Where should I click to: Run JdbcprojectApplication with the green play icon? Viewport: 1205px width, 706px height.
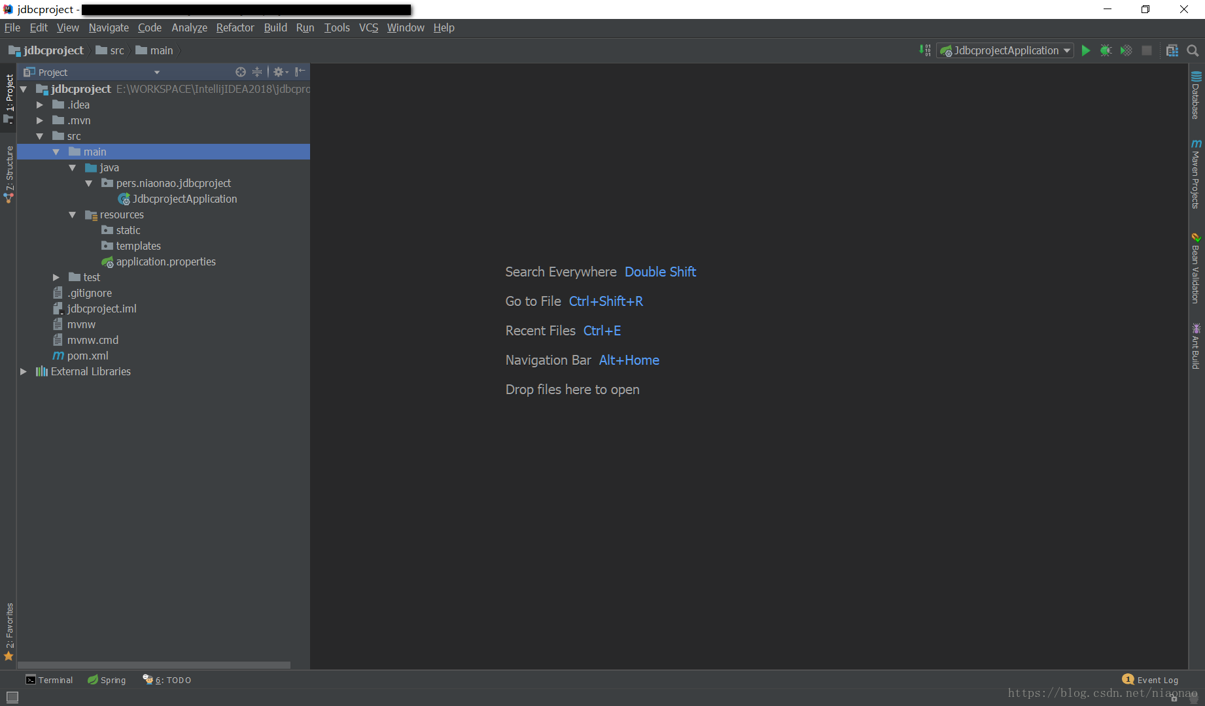coord(1086,50)
